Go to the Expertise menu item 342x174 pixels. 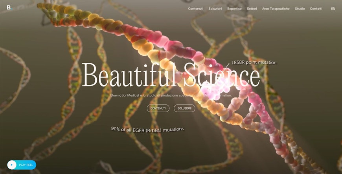[234, 9]
